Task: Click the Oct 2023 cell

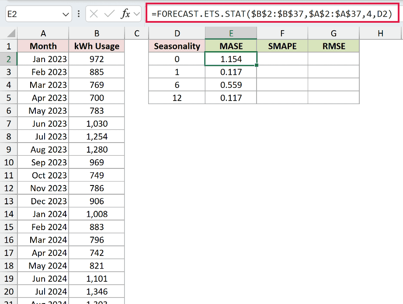Action: pyautogui.click(x=43, y=175)
